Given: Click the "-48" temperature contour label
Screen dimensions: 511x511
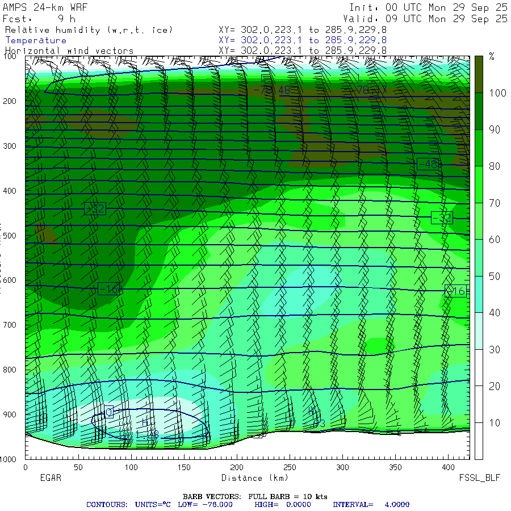Looking at the screenshot, I should 428,164.
